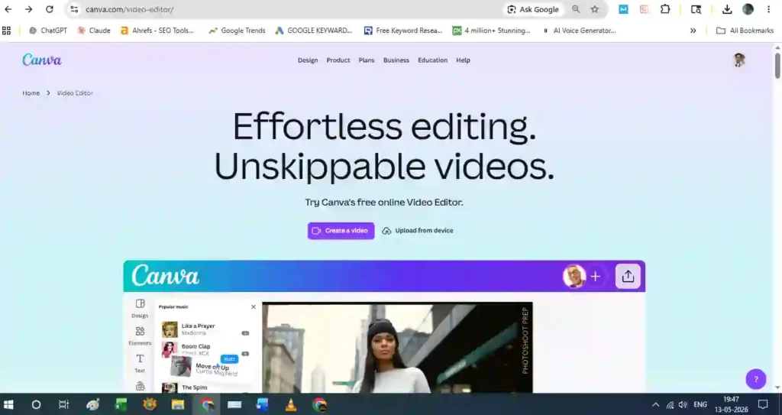The image size is (782, 415).
Task: Go back to the previous page
Action: [x=8, y=9]
